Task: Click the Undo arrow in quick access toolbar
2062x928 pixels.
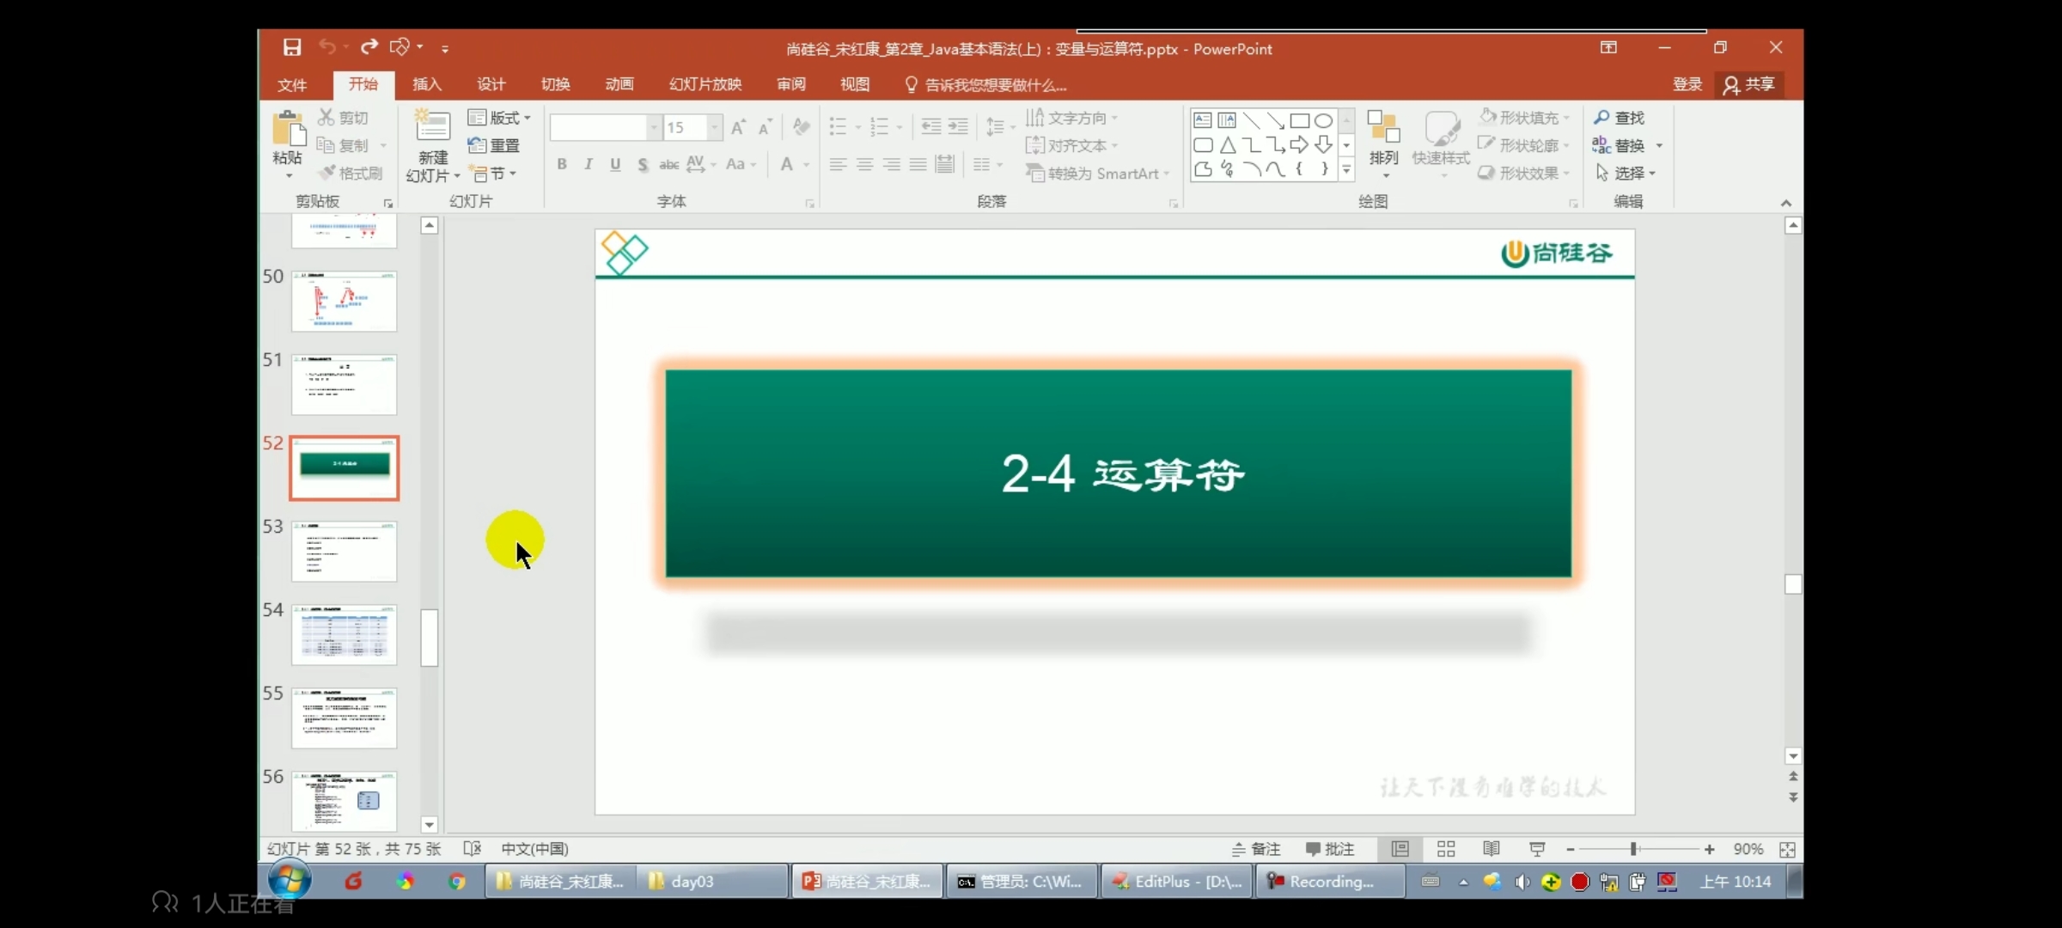Action: point(327,46)
